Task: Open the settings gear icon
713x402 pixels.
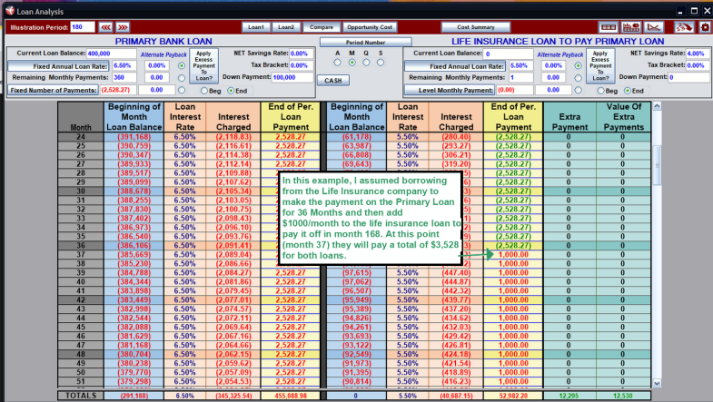Action: (x=705, y=27)
